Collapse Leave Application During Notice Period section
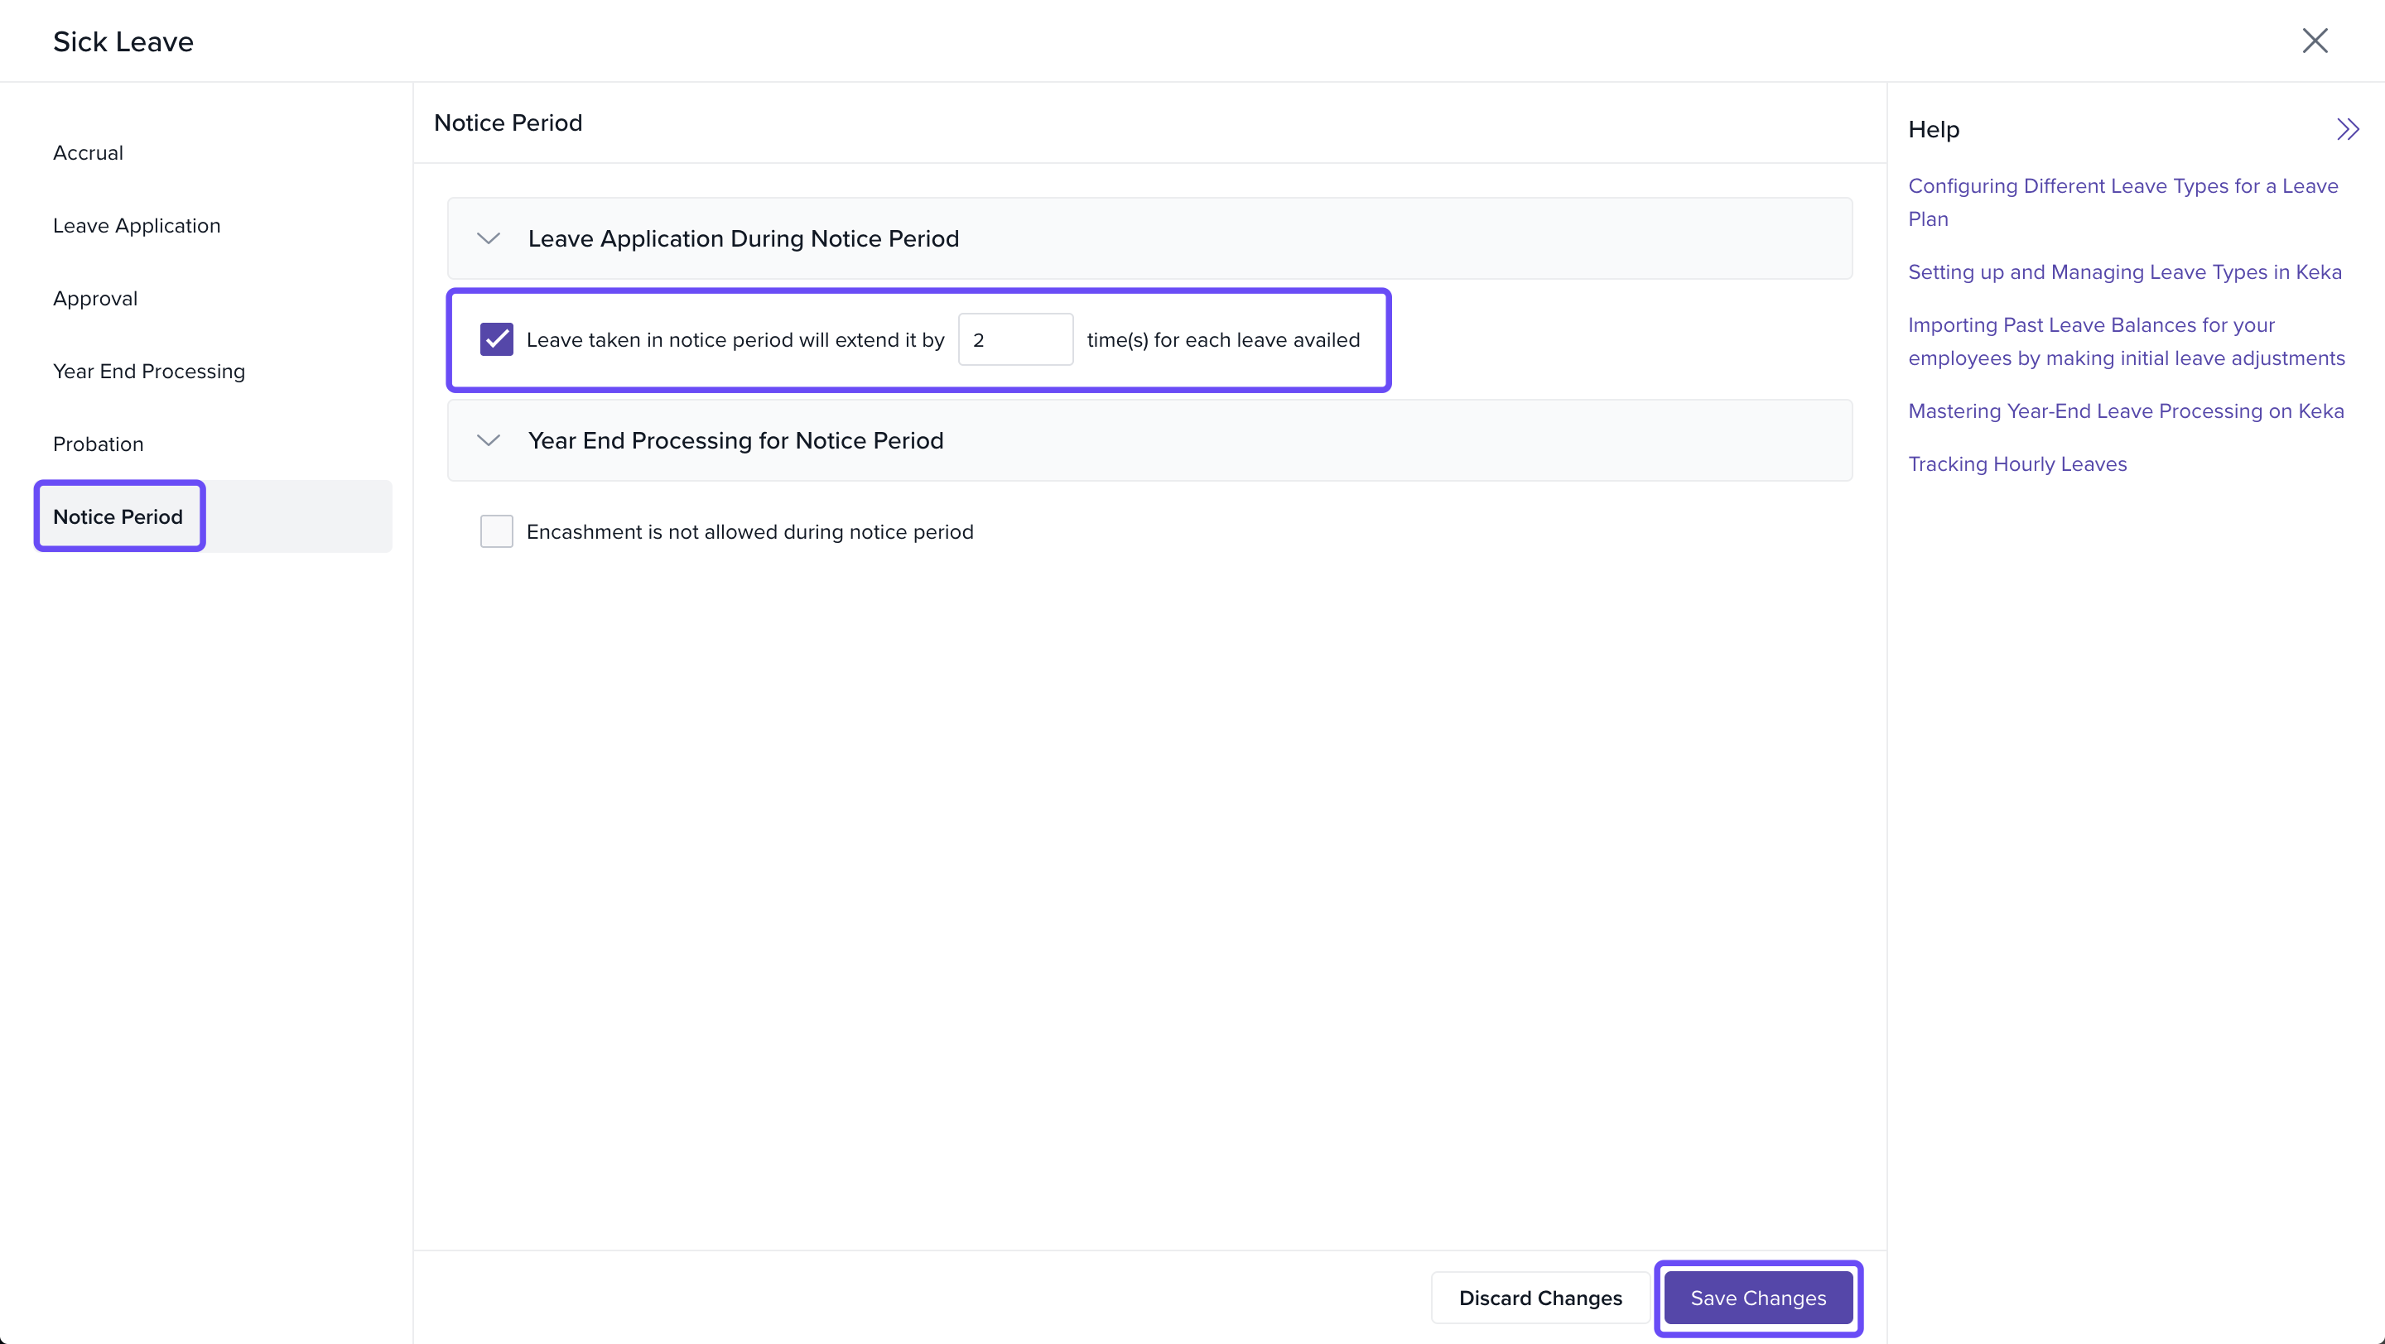2385x1344 pixels. [489, 238]
